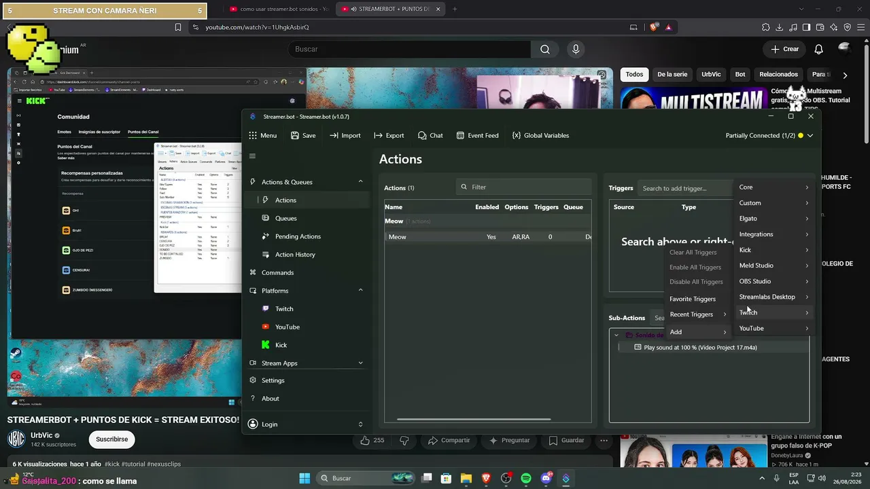
Task: Focus the Search to add trigger field
Action: pyautogui.click(x=686, y=188)
